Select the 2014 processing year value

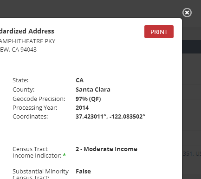click(x=82, y=108)
